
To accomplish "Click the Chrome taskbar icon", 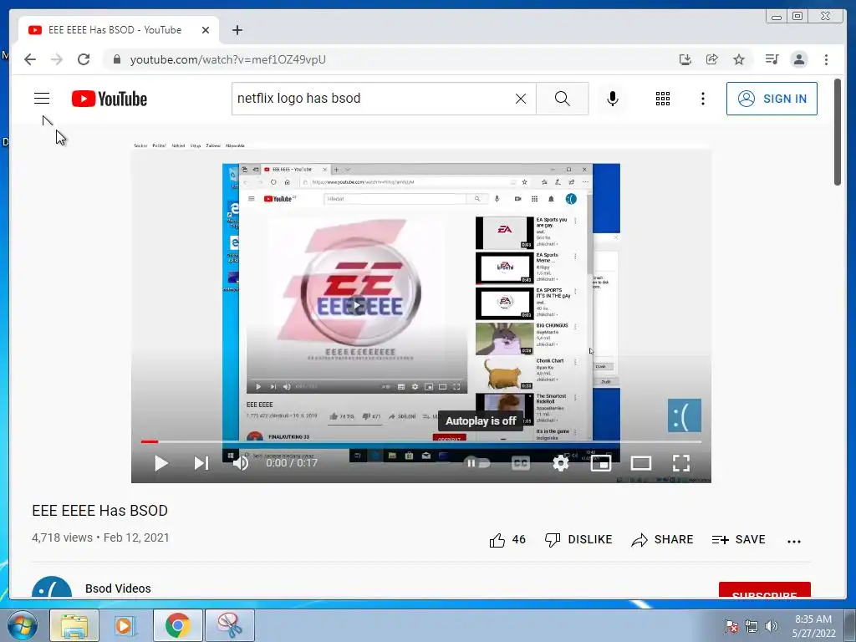I will 177,625.
